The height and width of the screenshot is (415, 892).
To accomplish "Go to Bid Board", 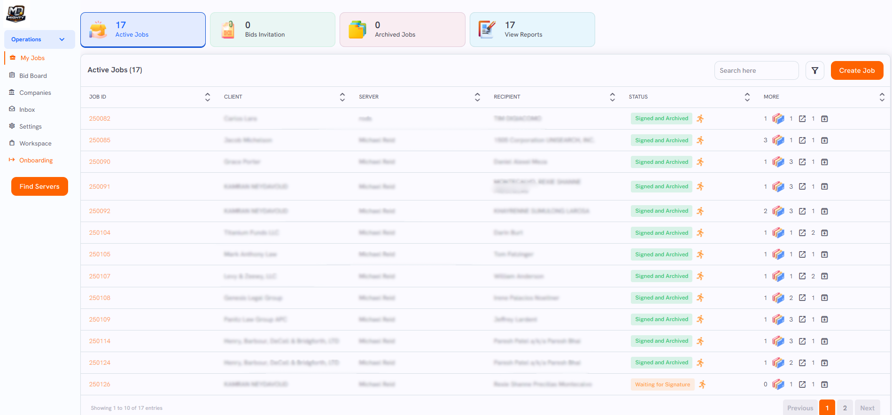I will (x=33, y=76).
